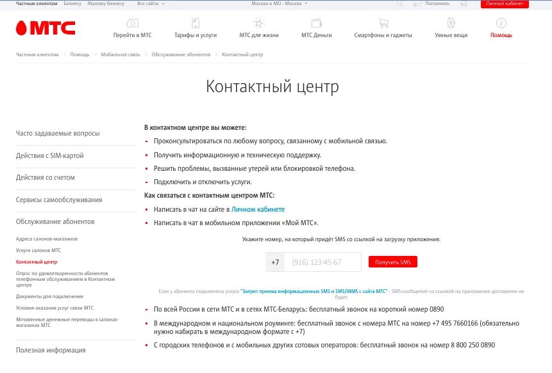Select the МТС для жизни star icon
Viewport: 552px width, 373px height.
[x=259, y=23]
